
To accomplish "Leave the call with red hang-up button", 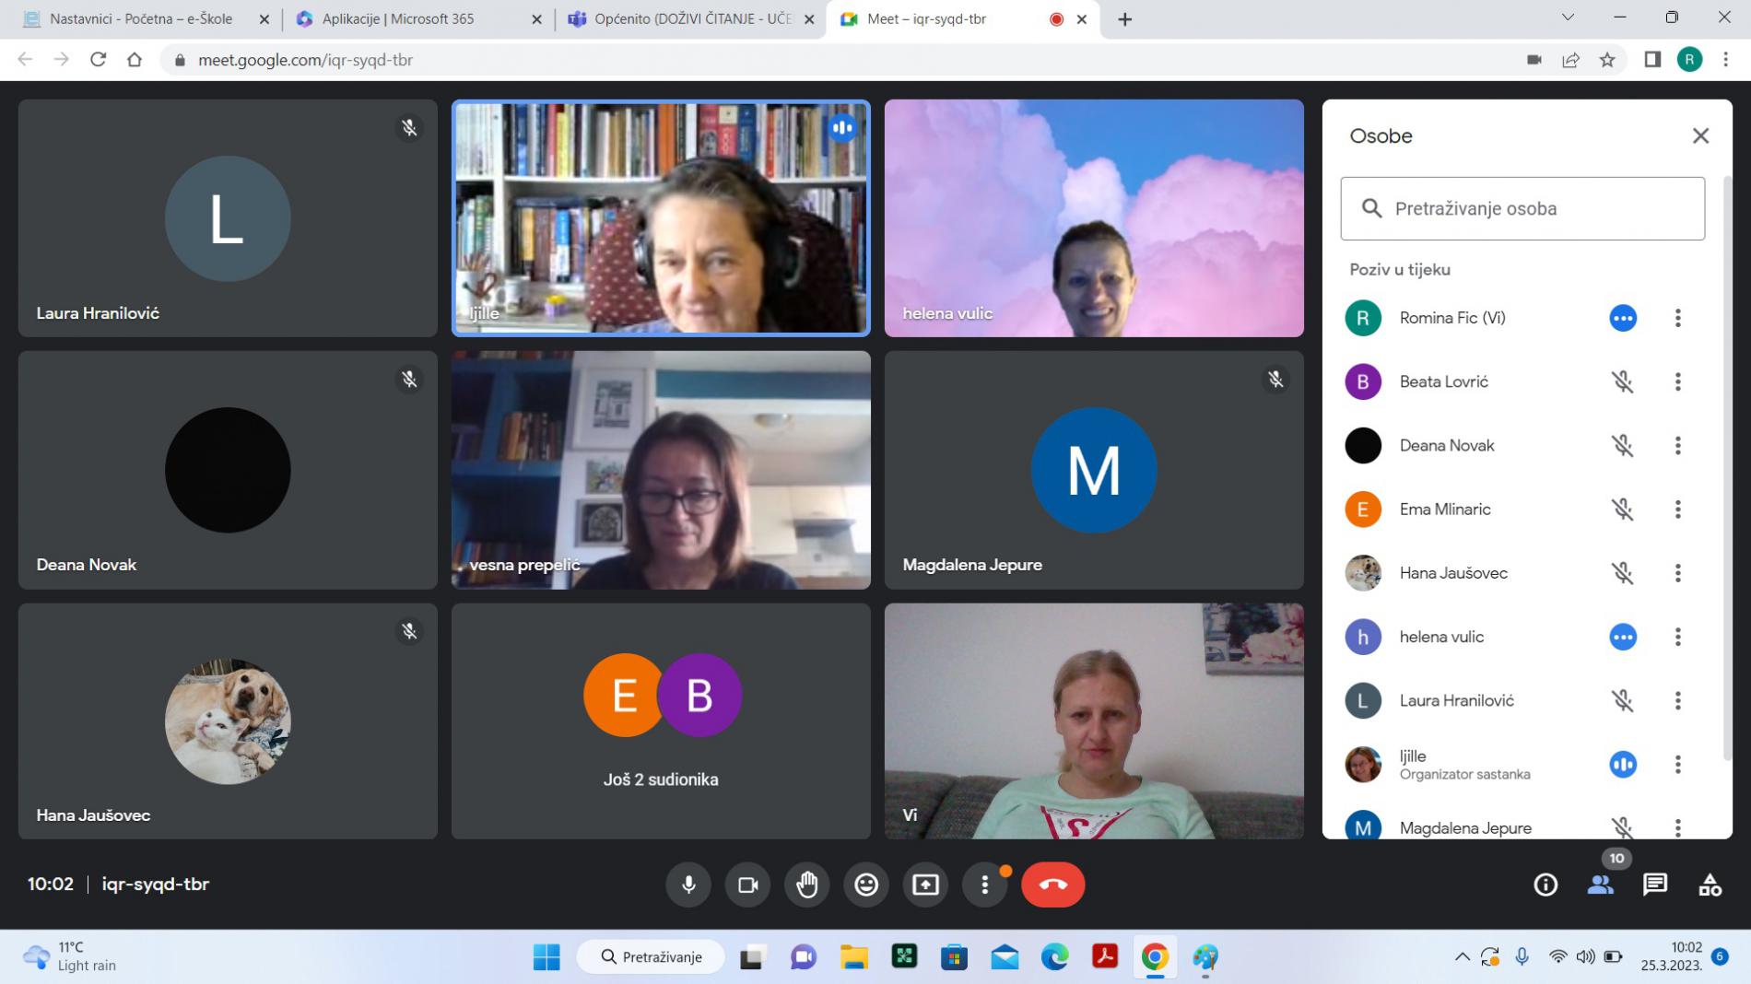I will pos(1052,884).
